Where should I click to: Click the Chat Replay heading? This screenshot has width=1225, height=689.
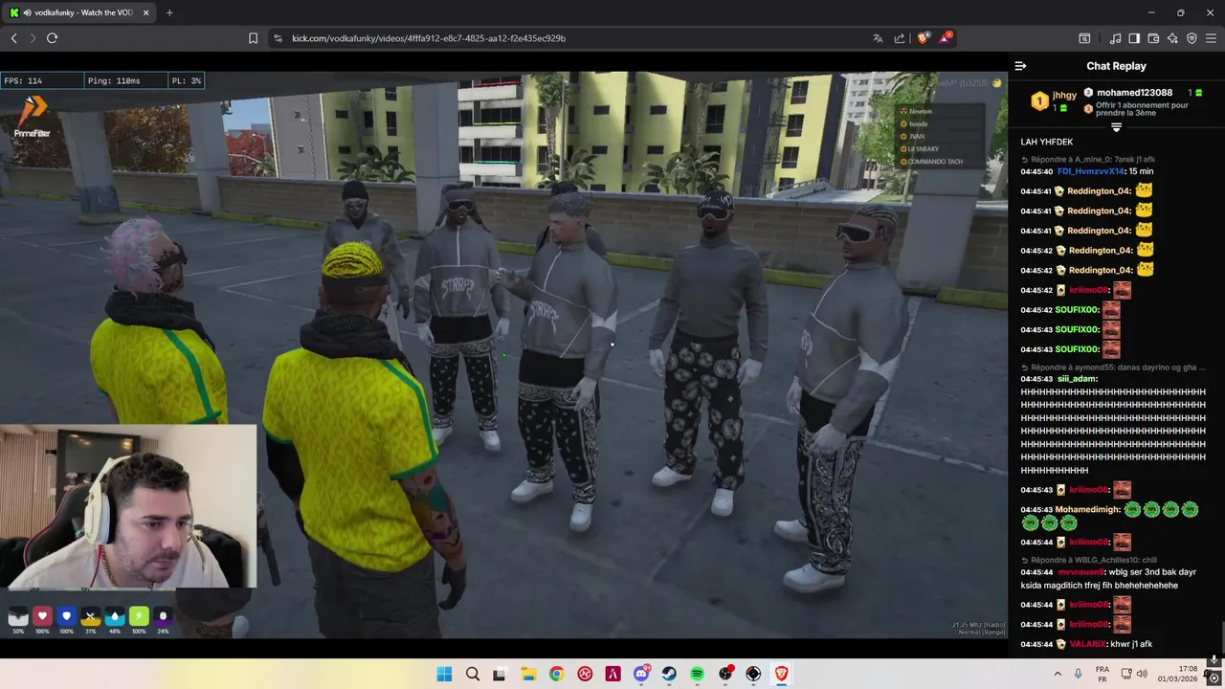pyautogui.click(x=1116, y=66)
